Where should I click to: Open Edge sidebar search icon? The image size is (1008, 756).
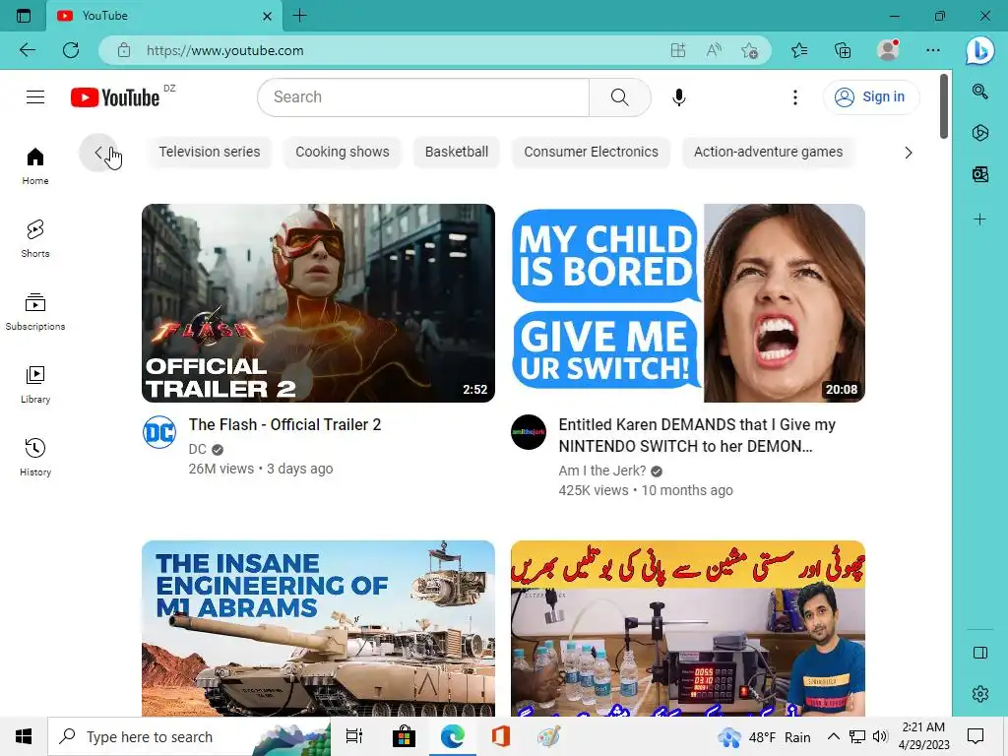tap(979, 92)
